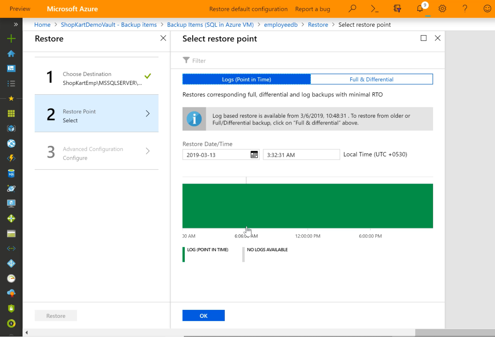Open the help question mark icon

coord(465,9)
